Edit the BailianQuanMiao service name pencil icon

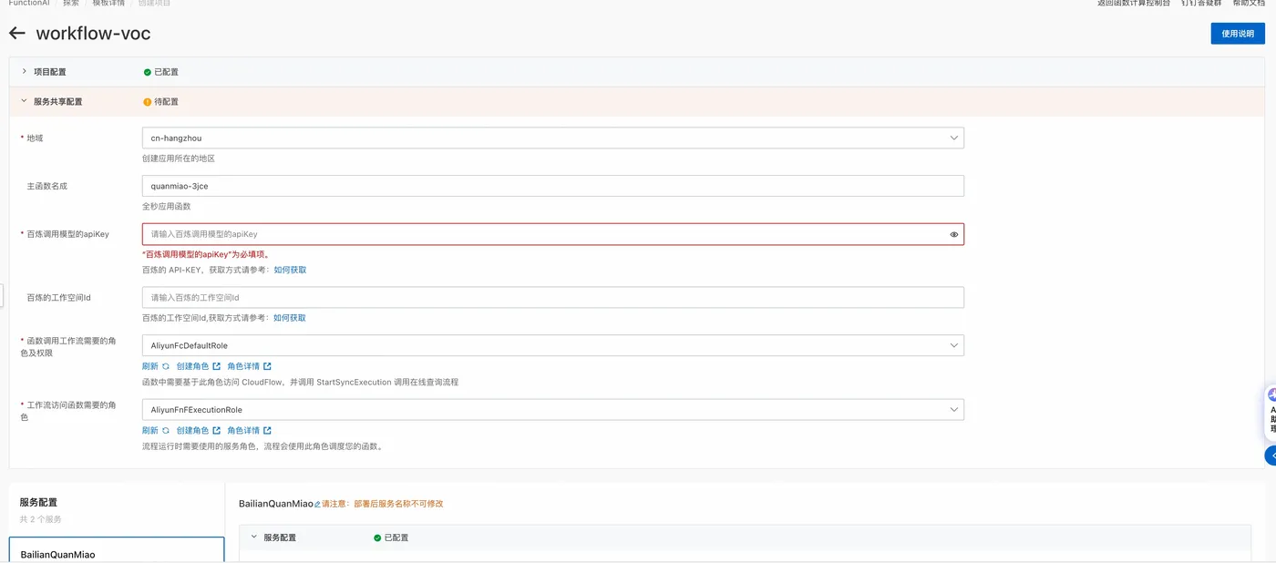[317, 504]
